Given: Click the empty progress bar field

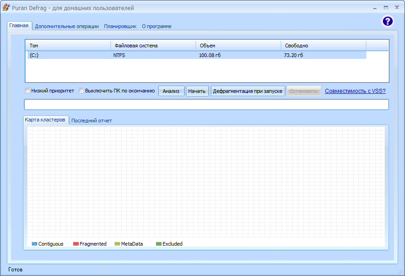Looking at the screenshot, I should pos(206,104).
